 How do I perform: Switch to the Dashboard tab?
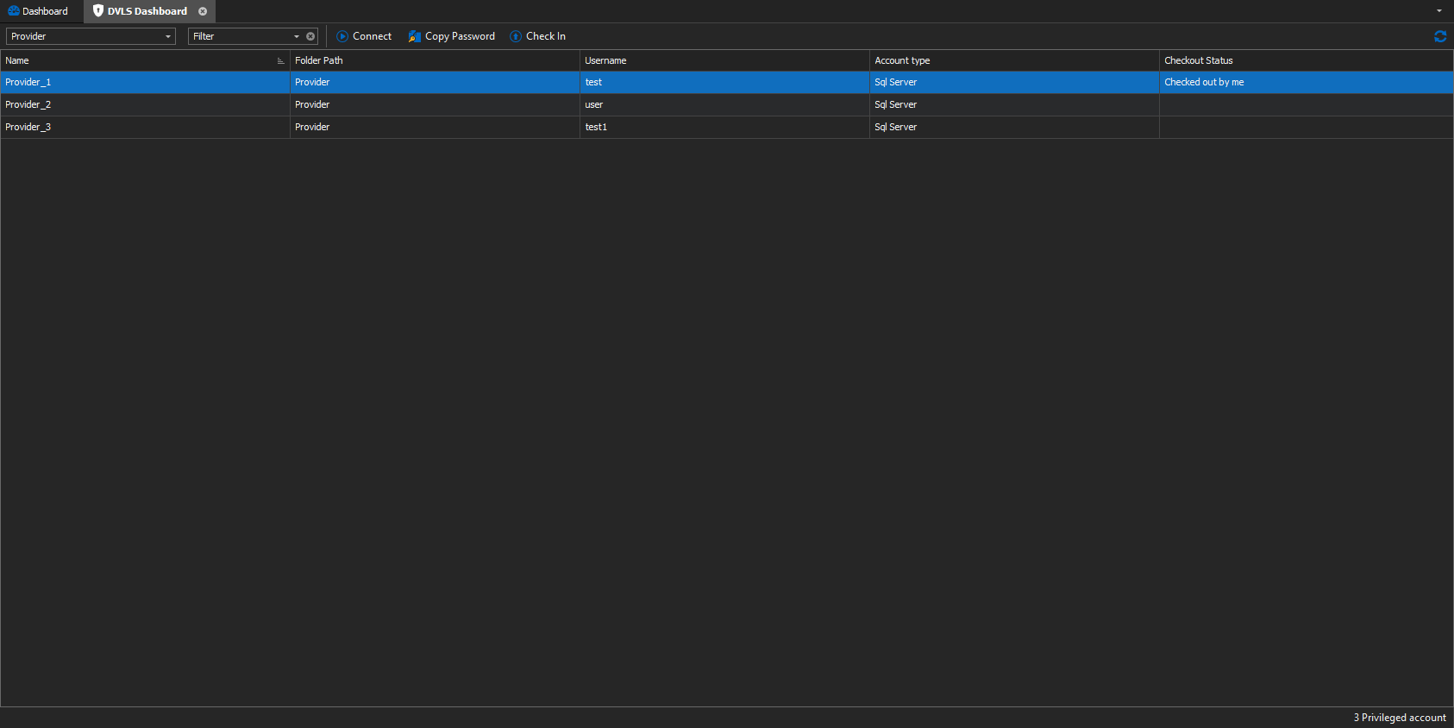(x=39, y=11)
